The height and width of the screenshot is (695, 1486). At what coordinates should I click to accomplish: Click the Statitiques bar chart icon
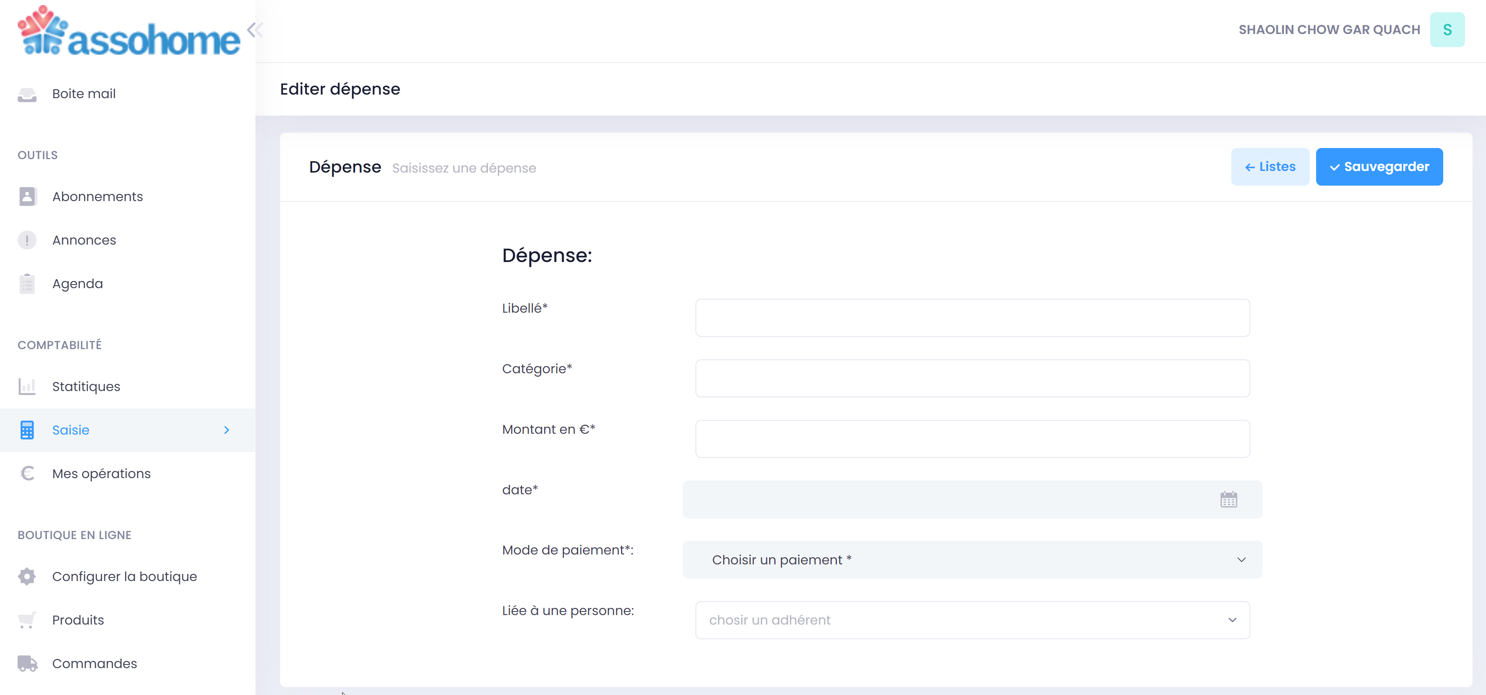(27, 386)
